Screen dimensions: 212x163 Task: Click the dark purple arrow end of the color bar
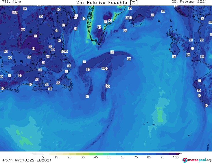pyautogui.click(x=179, y=154)
